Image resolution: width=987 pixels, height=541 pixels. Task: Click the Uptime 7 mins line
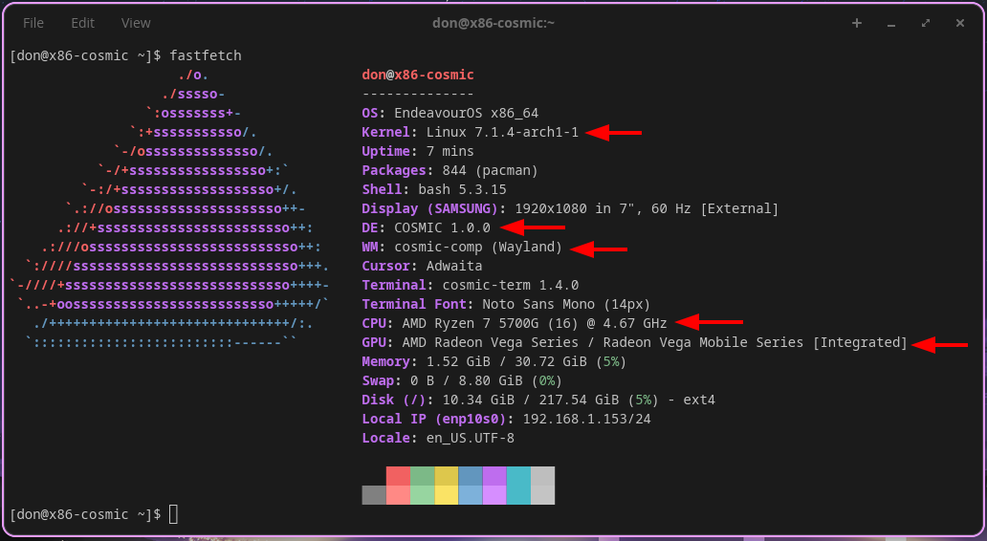418,152
